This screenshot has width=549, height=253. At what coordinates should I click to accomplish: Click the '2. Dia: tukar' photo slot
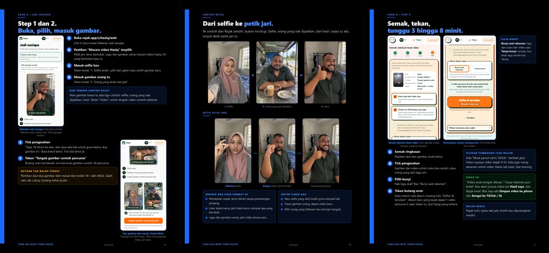(153, 196)
